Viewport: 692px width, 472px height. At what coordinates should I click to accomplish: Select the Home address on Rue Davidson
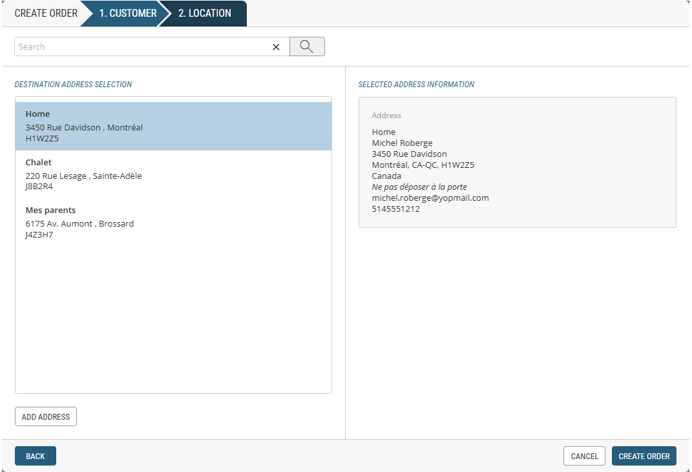(173, 126)
